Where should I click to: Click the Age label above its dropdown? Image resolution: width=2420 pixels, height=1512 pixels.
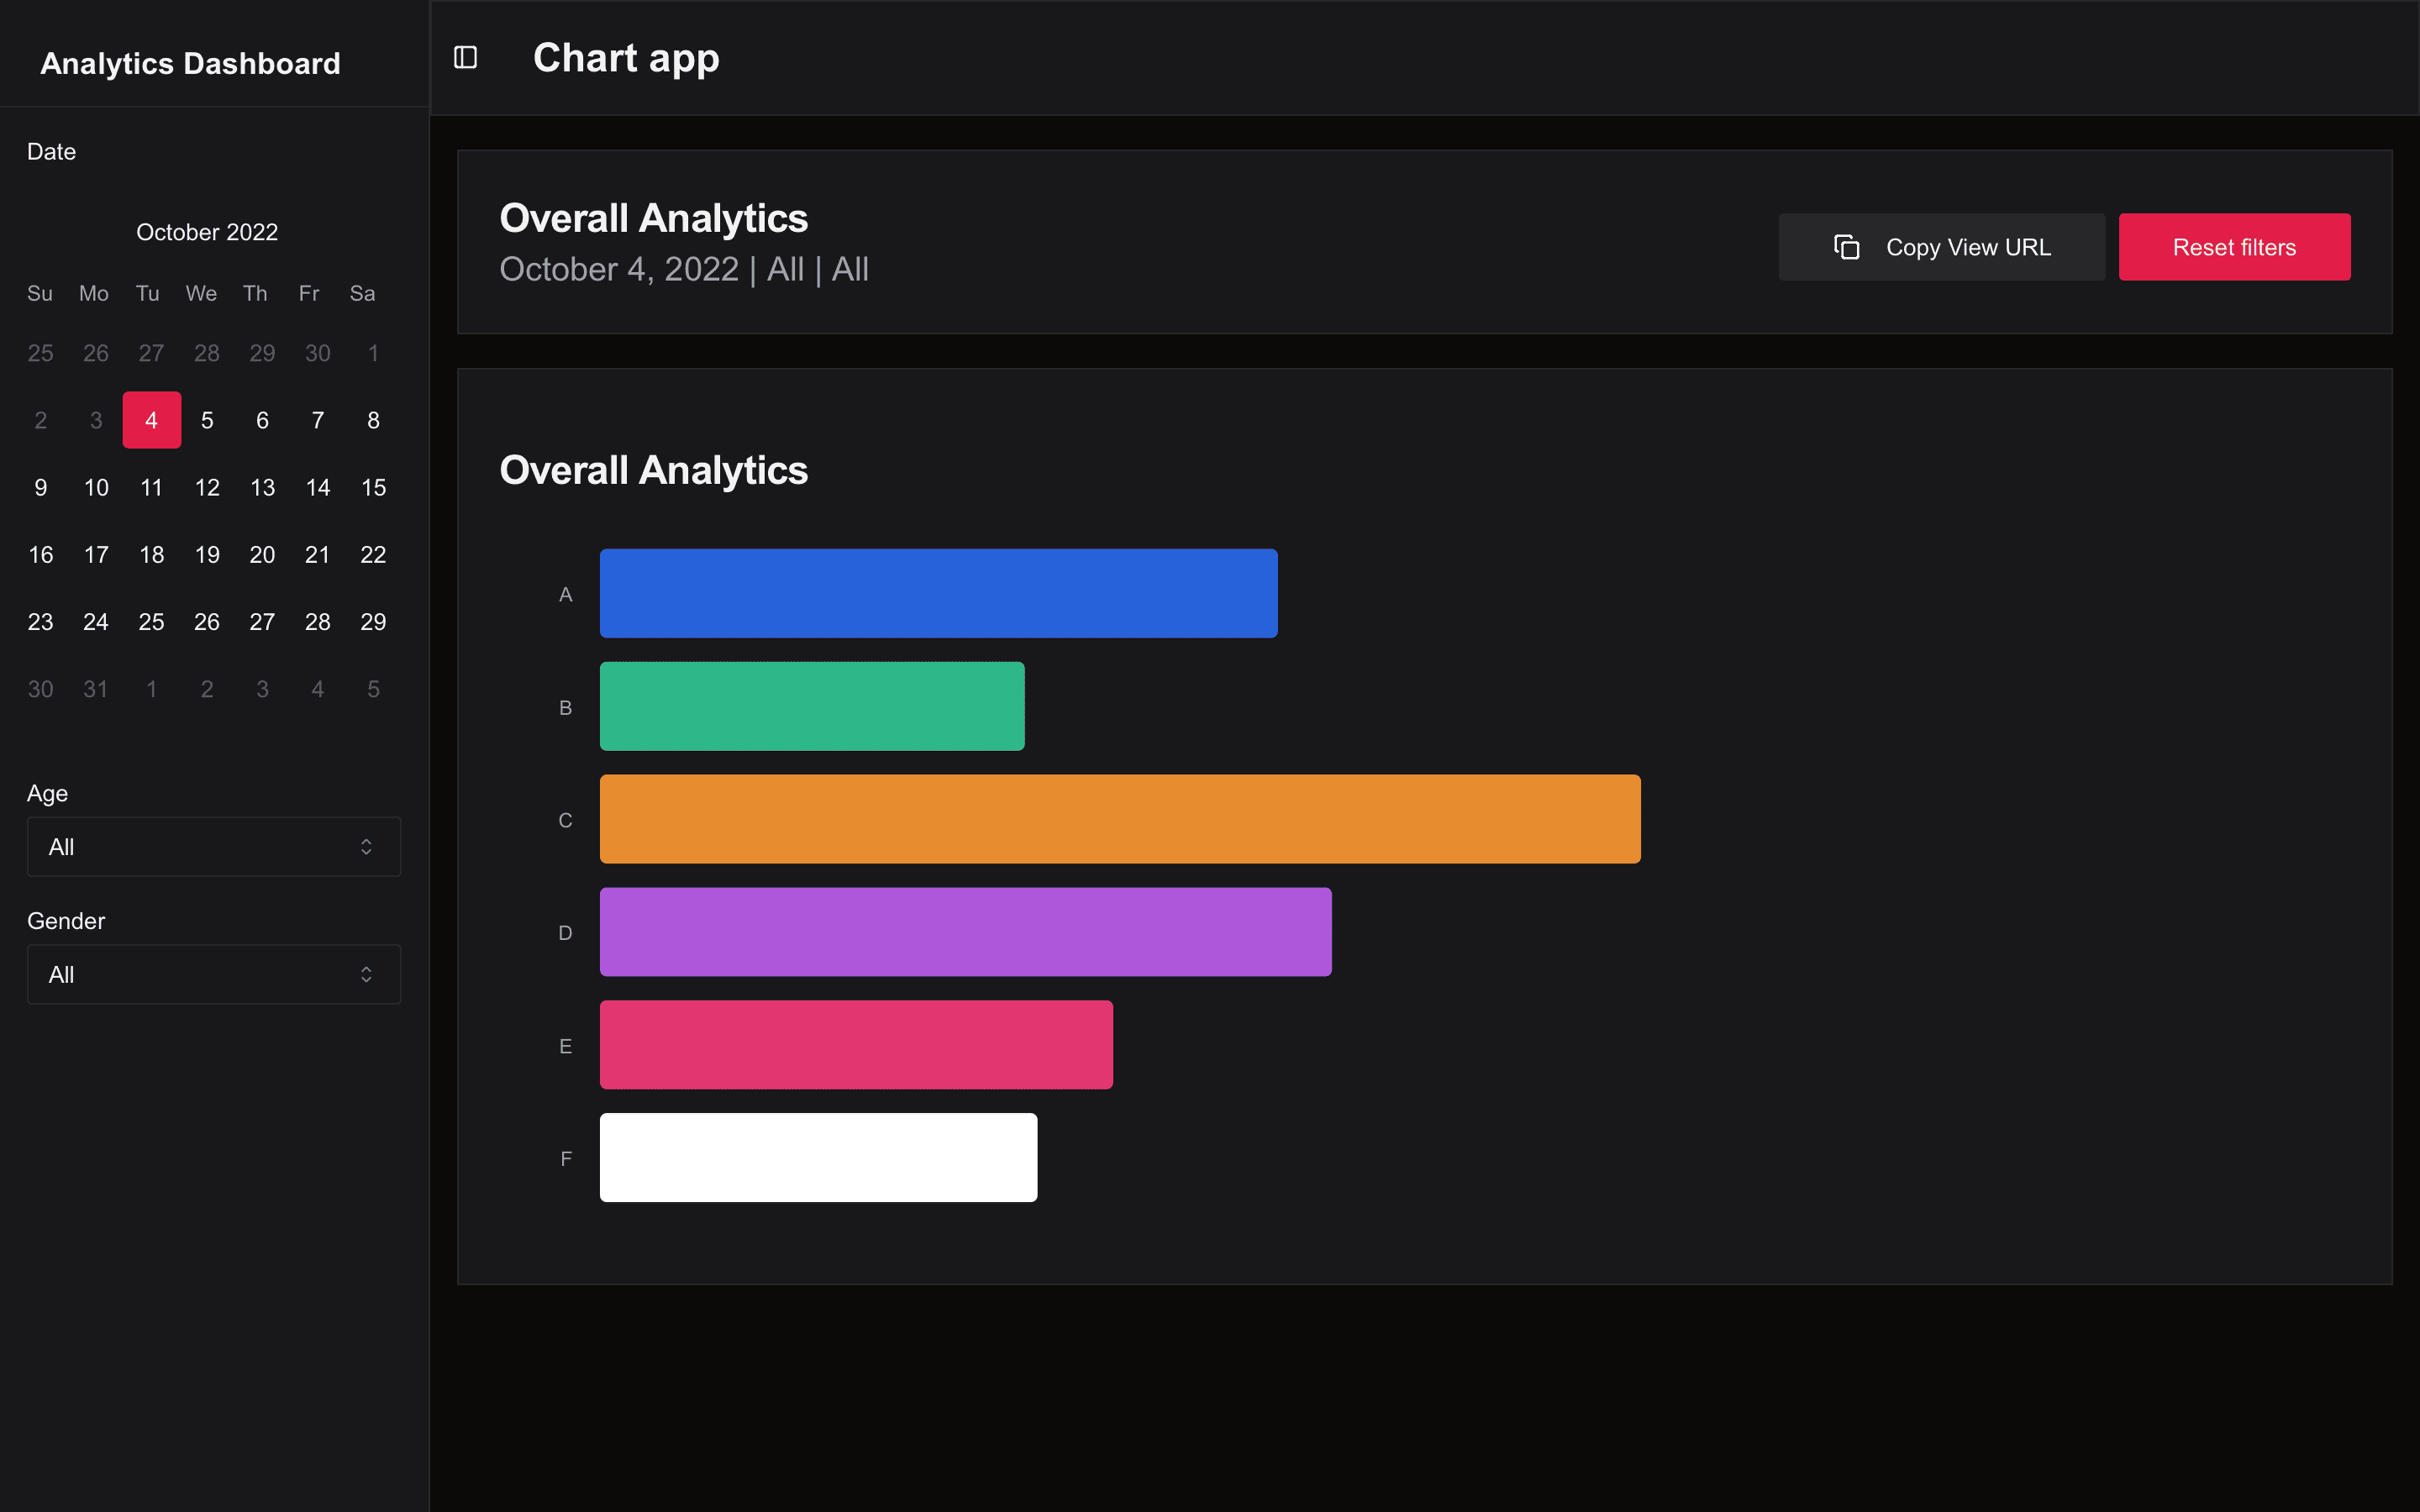47,794
